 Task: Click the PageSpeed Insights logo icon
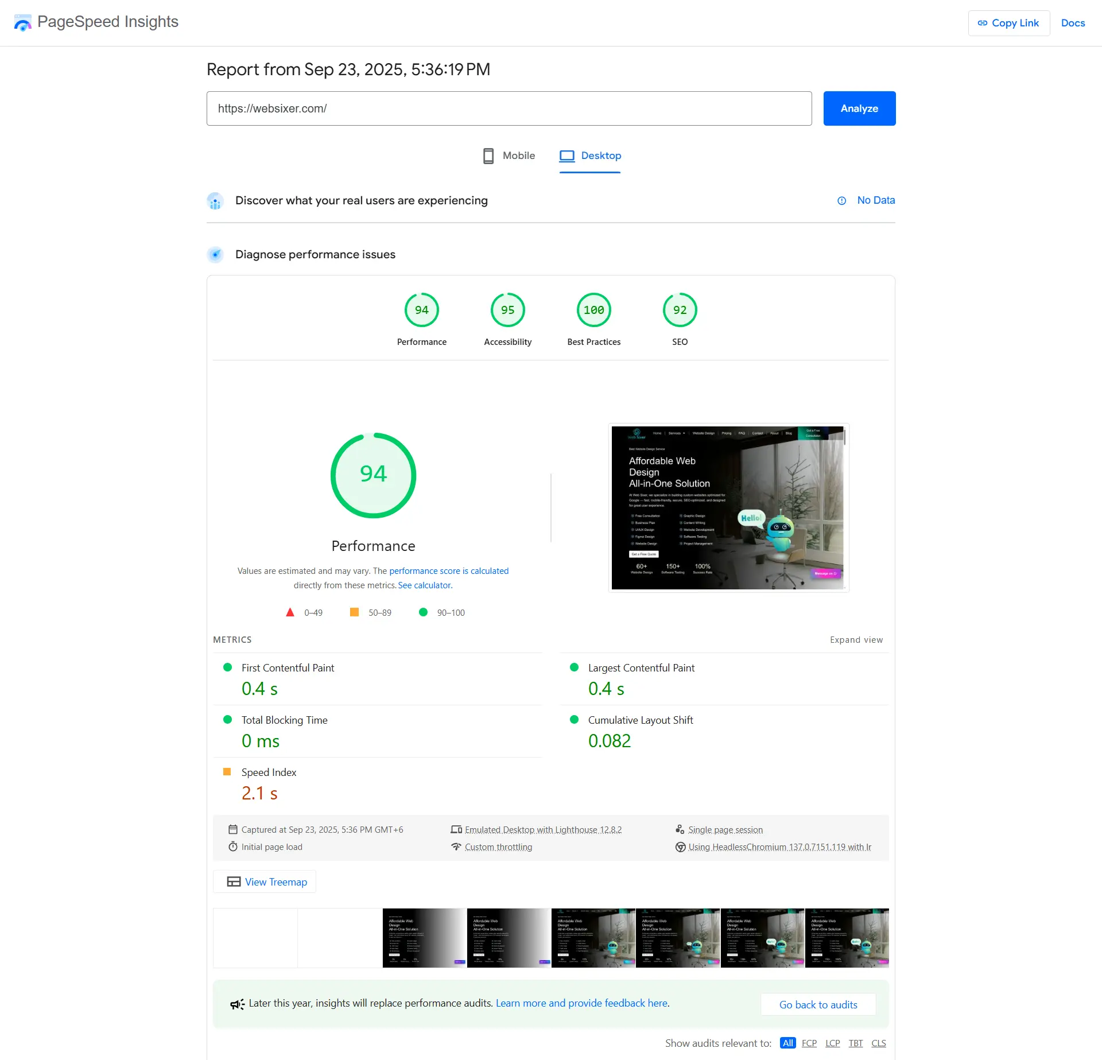22,22
